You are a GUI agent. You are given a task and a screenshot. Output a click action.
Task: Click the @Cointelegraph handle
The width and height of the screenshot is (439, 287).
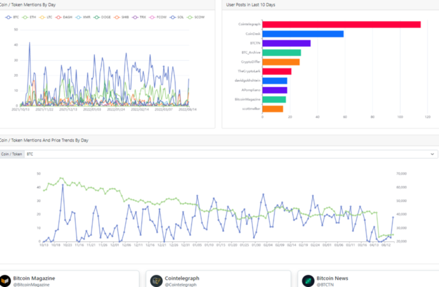180,285
